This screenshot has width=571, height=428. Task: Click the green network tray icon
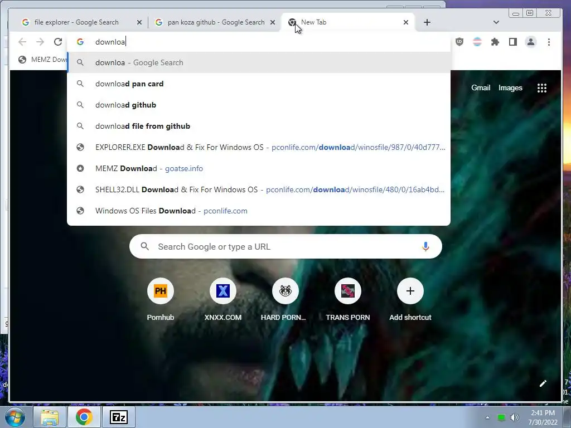pos(501,417)
